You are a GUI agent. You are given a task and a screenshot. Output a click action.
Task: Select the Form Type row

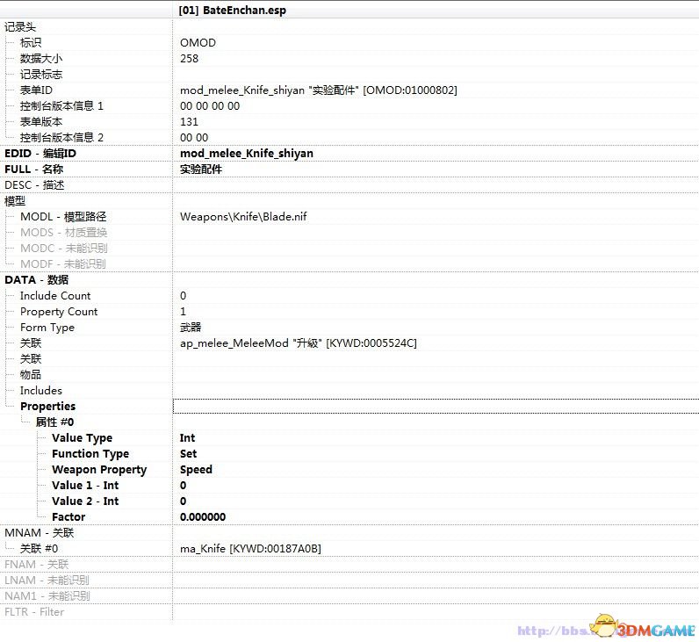47,328
